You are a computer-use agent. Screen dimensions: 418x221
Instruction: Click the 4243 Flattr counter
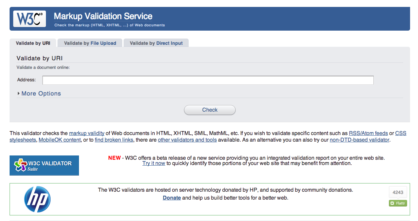pyautogui.click(x=398, y=192)
